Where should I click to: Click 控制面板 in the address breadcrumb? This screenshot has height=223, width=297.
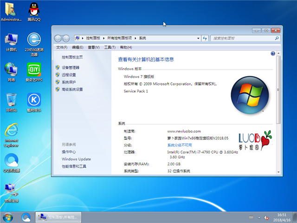click(93, 38)
